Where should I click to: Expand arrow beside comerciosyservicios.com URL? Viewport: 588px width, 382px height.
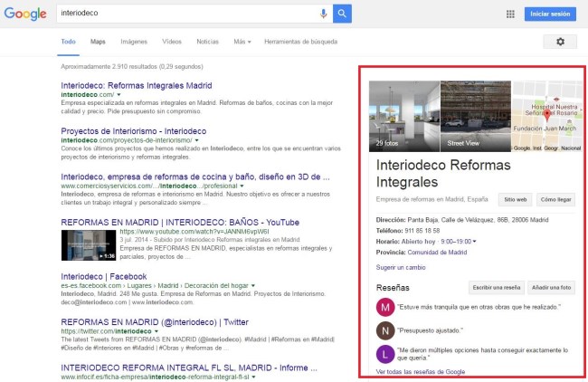click(242, 186)
